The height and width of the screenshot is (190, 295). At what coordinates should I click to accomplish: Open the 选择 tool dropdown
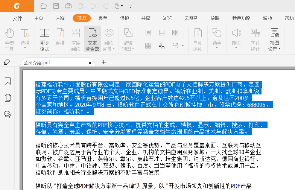point(25,39)
